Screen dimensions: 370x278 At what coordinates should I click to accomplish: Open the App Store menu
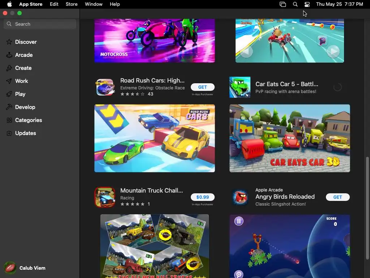(31, 4)
